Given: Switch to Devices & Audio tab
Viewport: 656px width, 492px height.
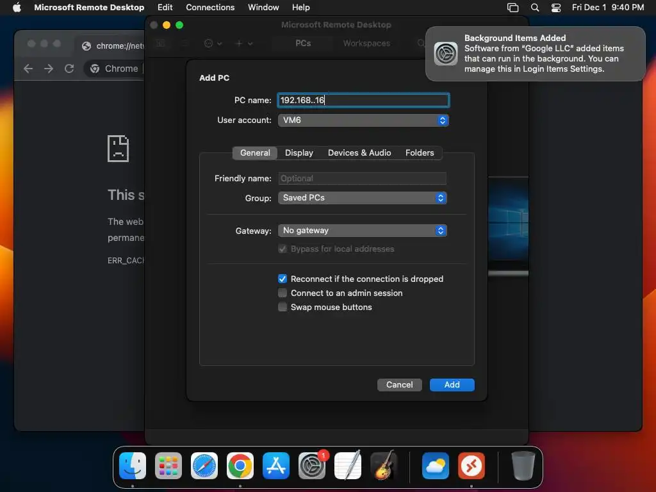Looking at the screenshot, I should [359, 152].
